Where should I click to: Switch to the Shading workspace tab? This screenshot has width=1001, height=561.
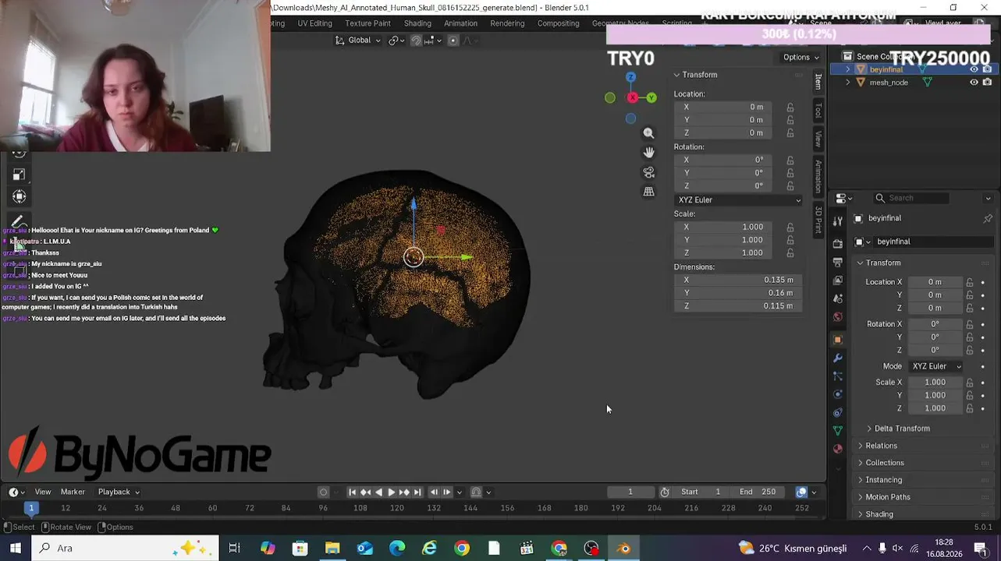coord(417,23)
